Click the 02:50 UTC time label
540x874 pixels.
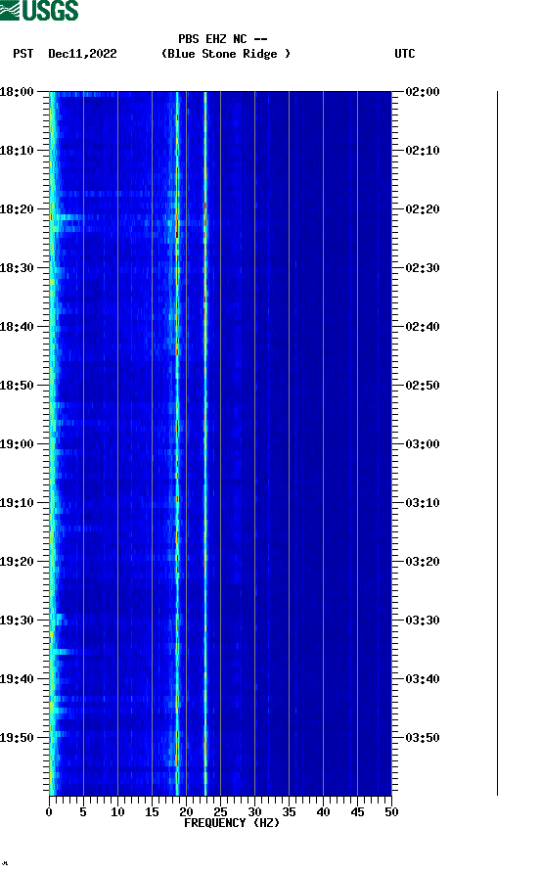coord(423,386)
